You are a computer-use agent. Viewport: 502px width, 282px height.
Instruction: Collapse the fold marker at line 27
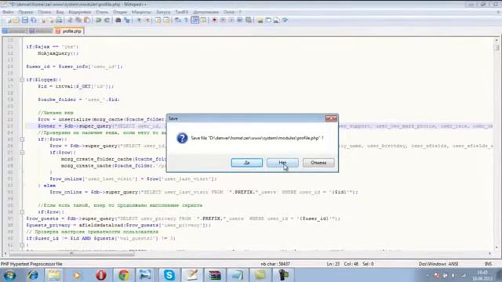22,153
